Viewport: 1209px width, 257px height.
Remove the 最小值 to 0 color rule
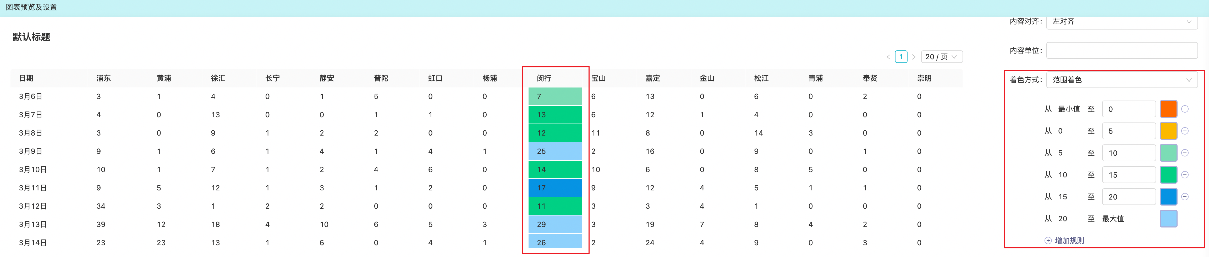pos(1185,109)
